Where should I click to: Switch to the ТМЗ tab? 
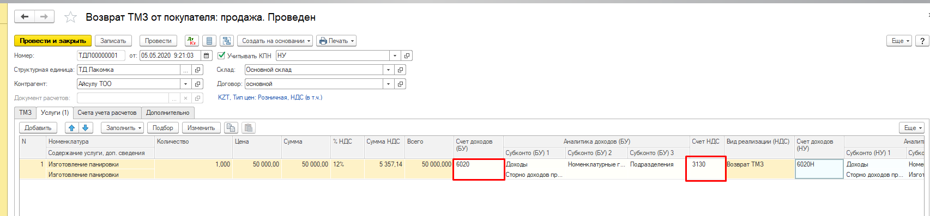[x=26, y=113]
